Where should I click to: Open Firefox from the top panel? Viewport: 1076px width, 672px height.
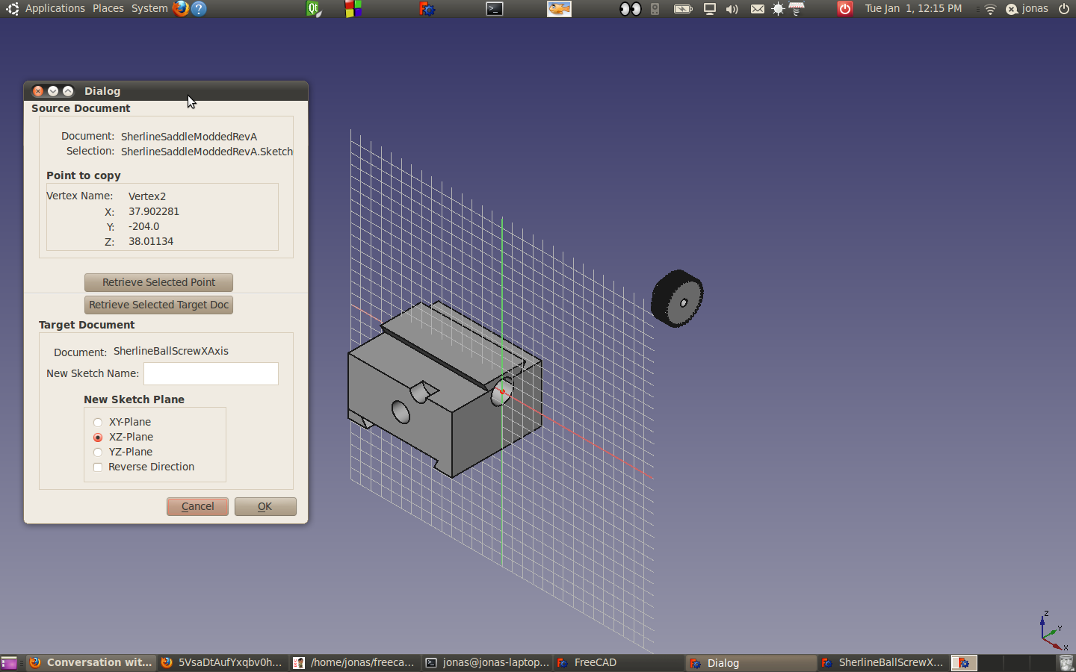click(179, 8)
